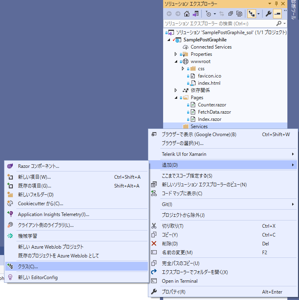Click the scissors 切り取り(T) icon
The width and height of the screenshot is (299, 300).
tap(154, 226)
